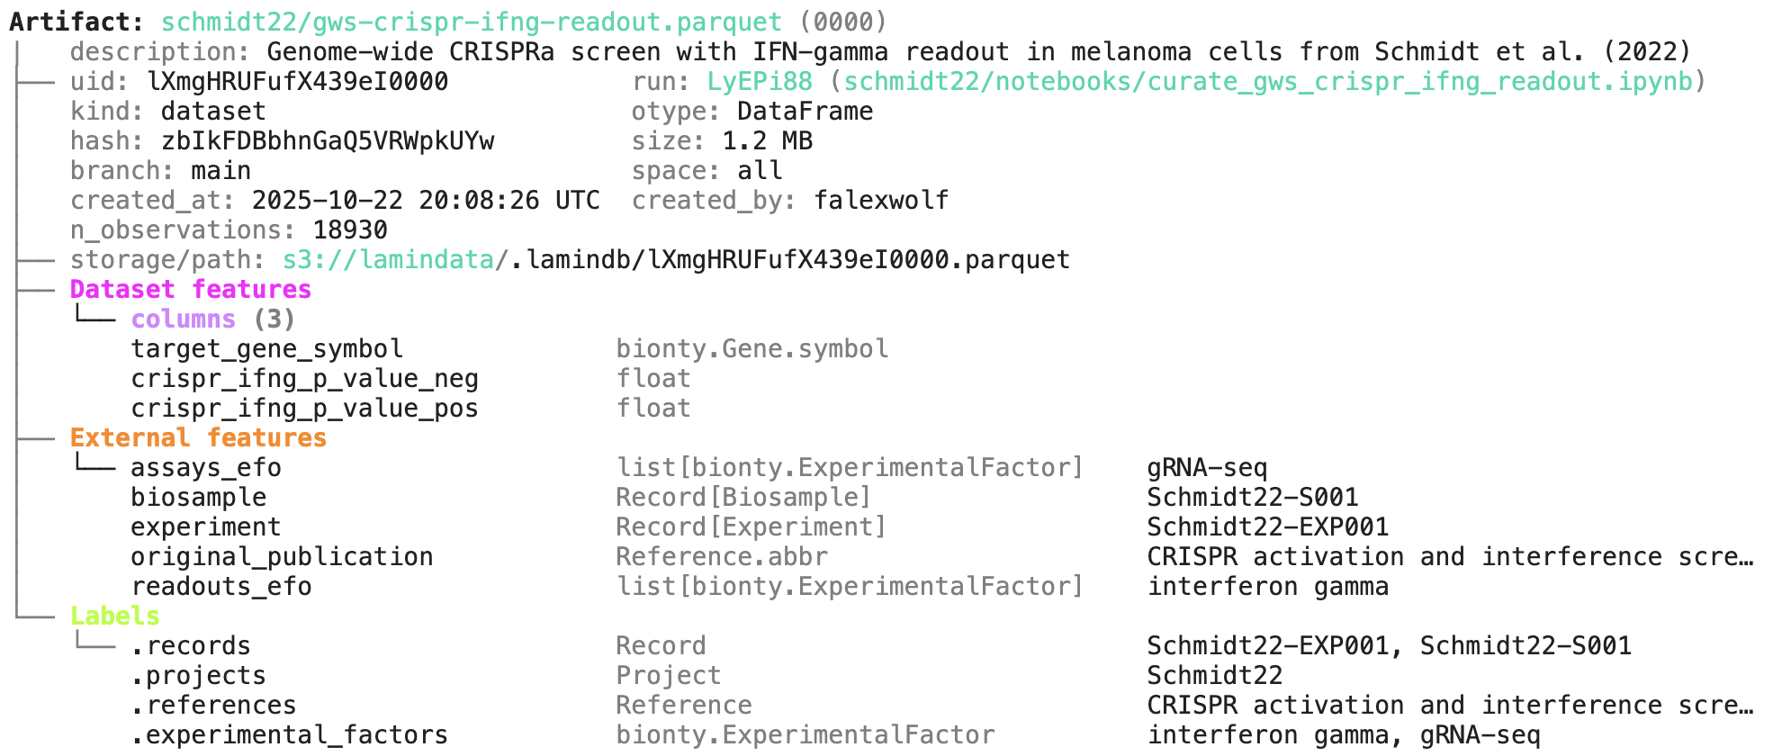Click the assays_efo feature row
The height and width of the screenshot is (756, 1791).
tap(205, 467)
